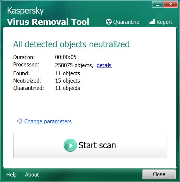Click the Neutralized label

(27, 81)
